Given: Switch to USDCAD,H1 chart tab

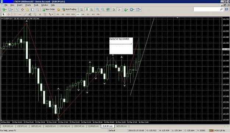Looking at the screenshot, I should 65,126.
